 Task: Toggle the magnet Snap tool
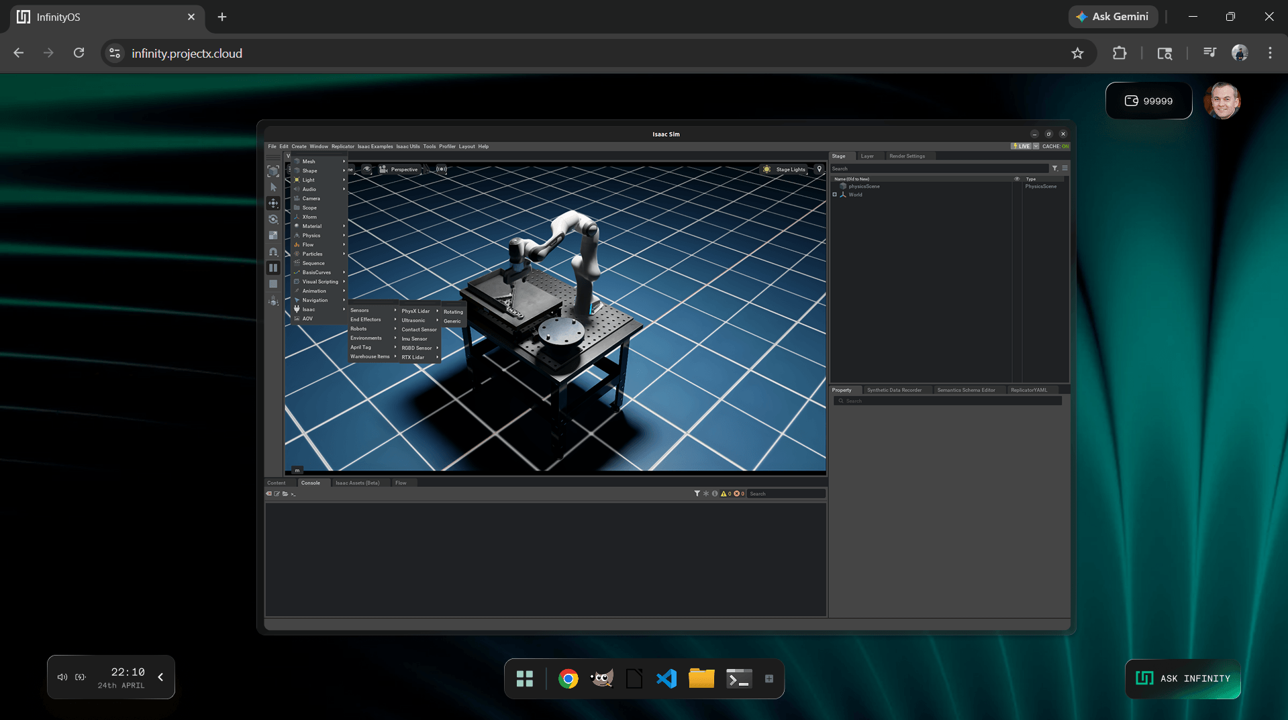273,252
